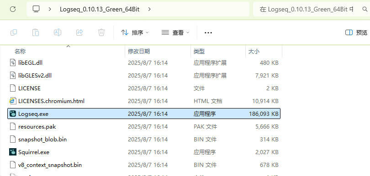Click the Copy toolbar icon
Viewport: 370px width, 176px height.
pos(14,32)
